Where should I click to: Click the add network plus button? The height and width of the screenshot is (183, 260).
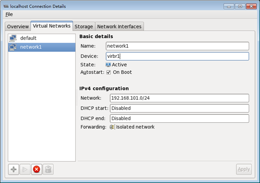tap(14, 169)
